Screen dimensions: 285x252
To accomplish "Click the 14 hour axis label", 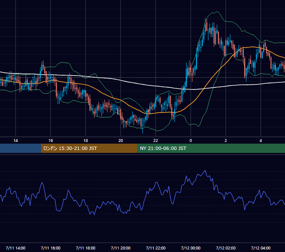I will 16,141.
